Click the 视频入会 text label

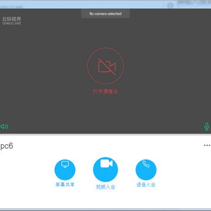pos(105,187)
